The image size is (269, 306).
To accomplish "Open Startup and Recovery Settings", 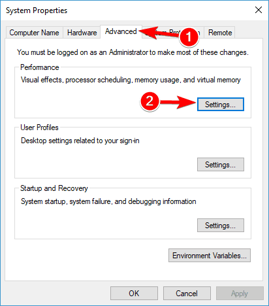I will coord(221,226).
